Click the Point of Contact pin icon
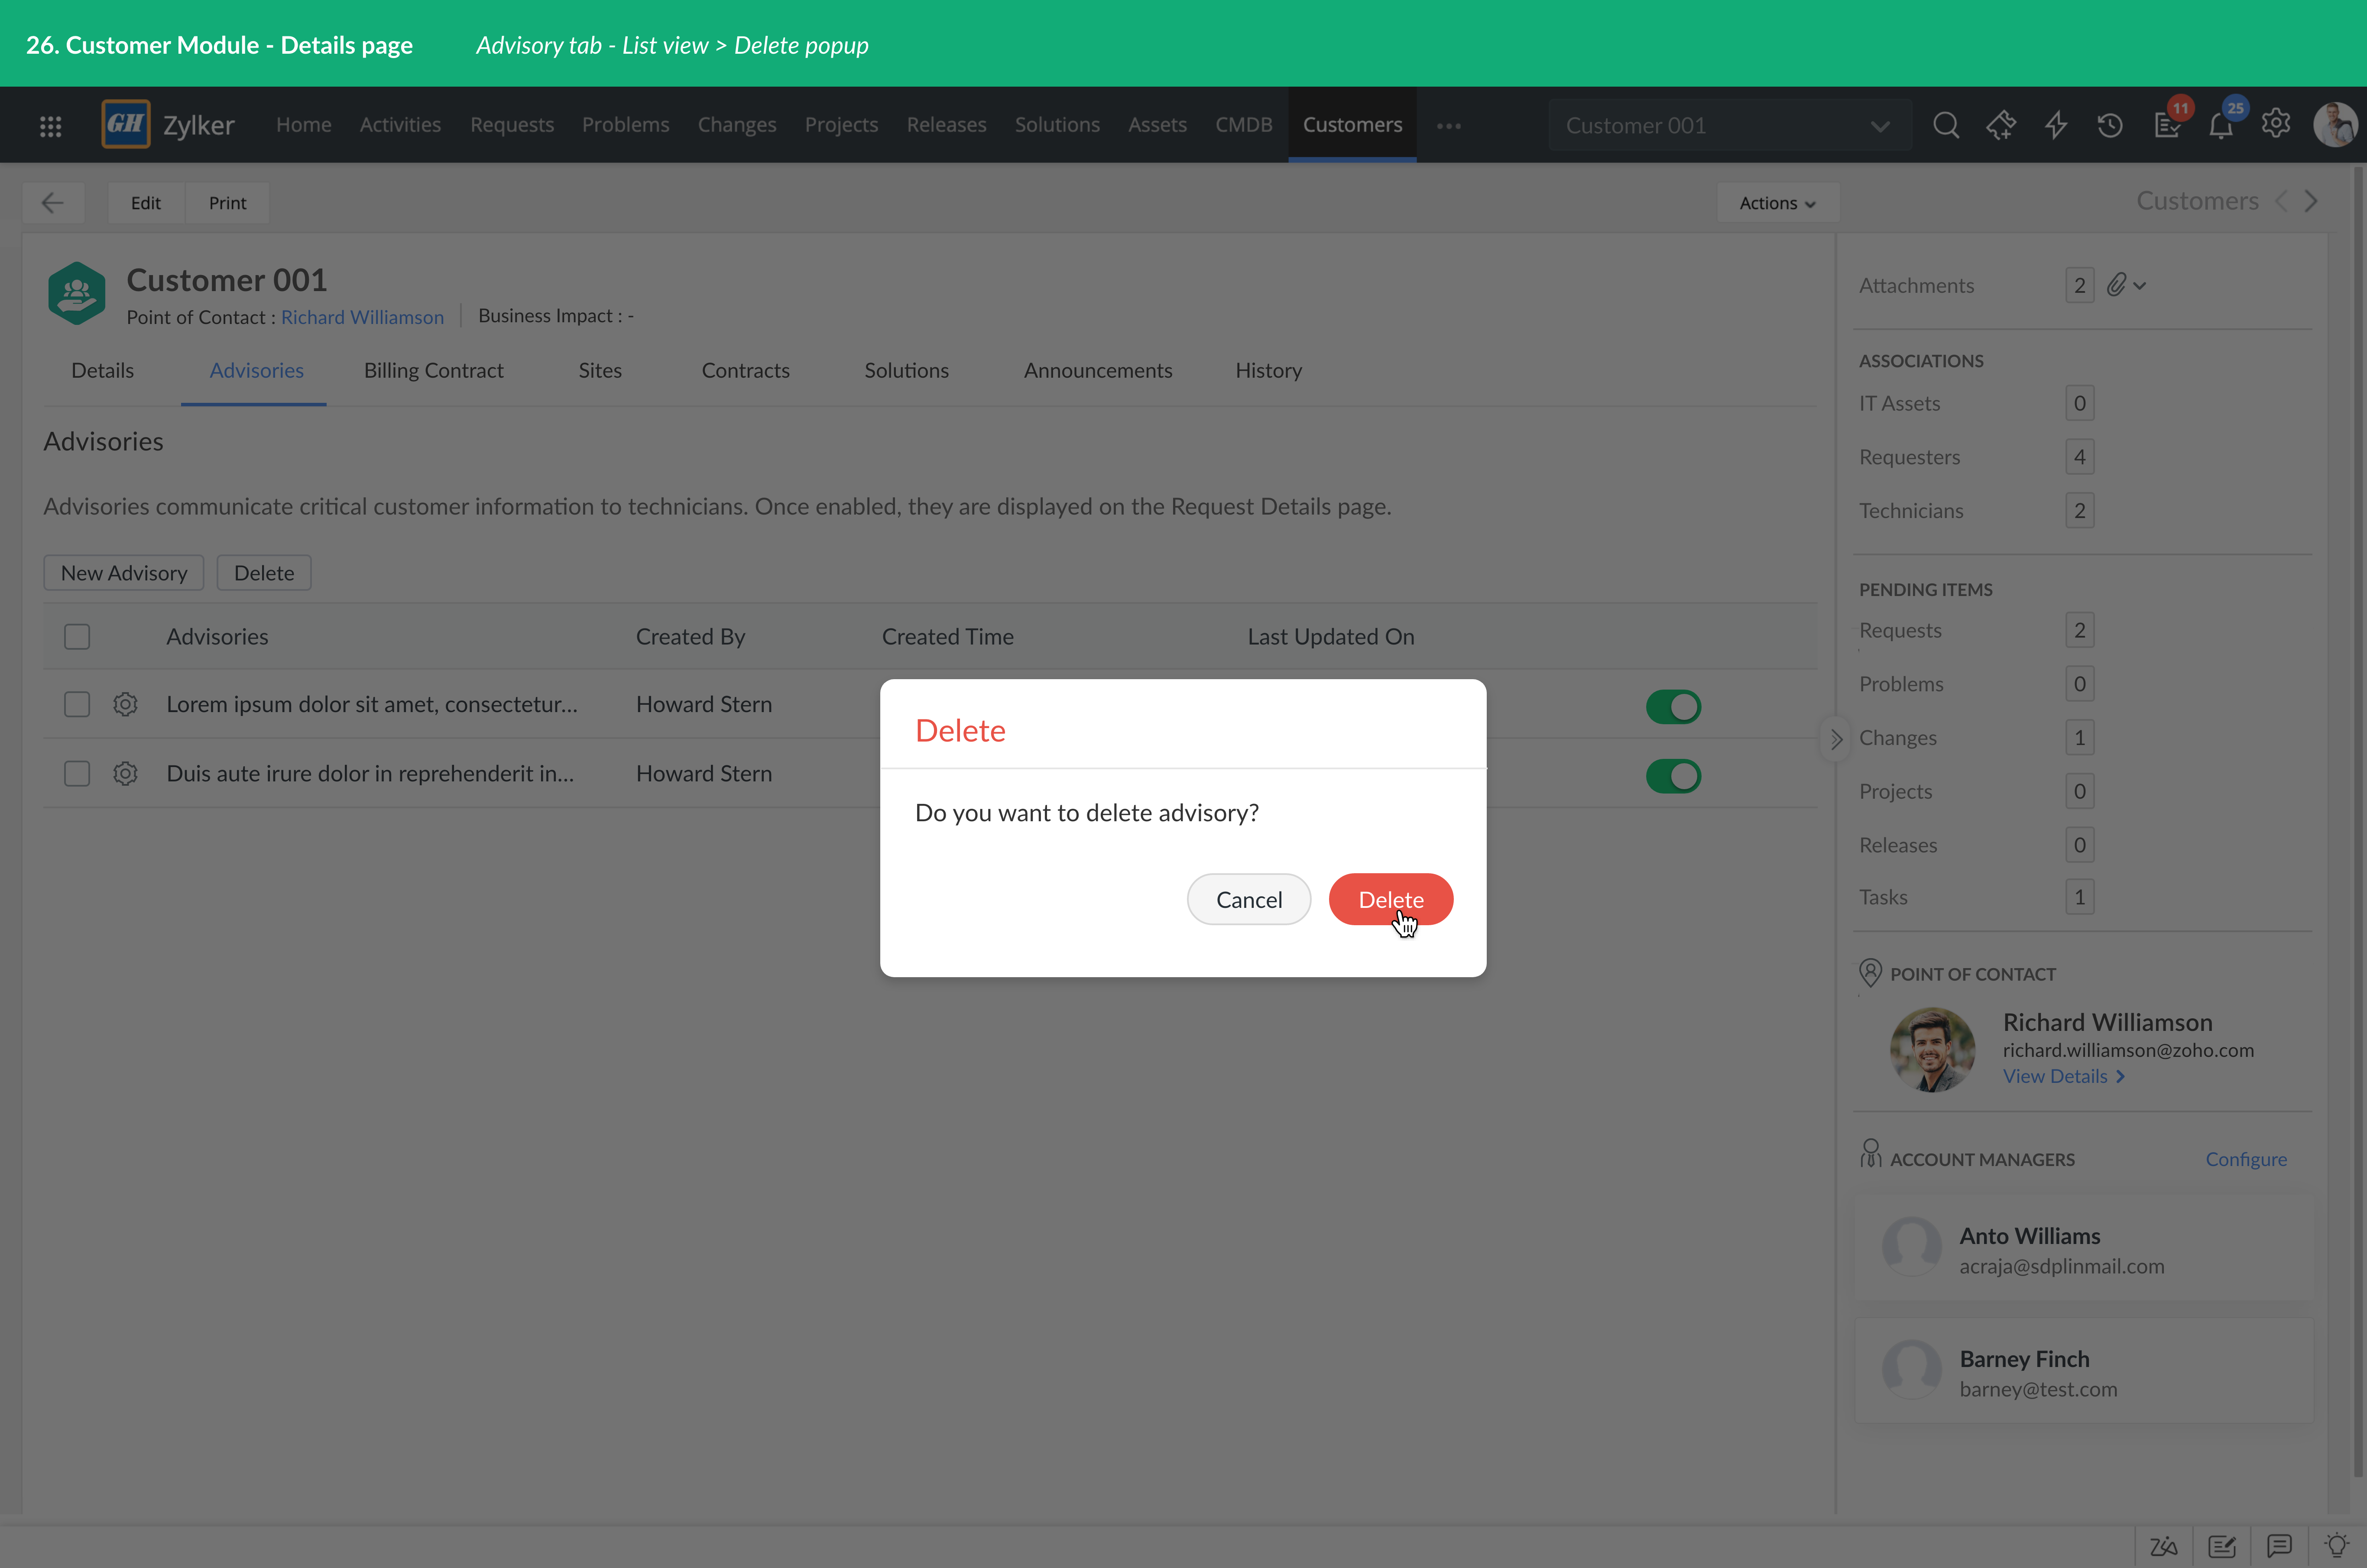Image resolution: width=2367 pixels, height=1568 pixels. [x=1870, y=973]
